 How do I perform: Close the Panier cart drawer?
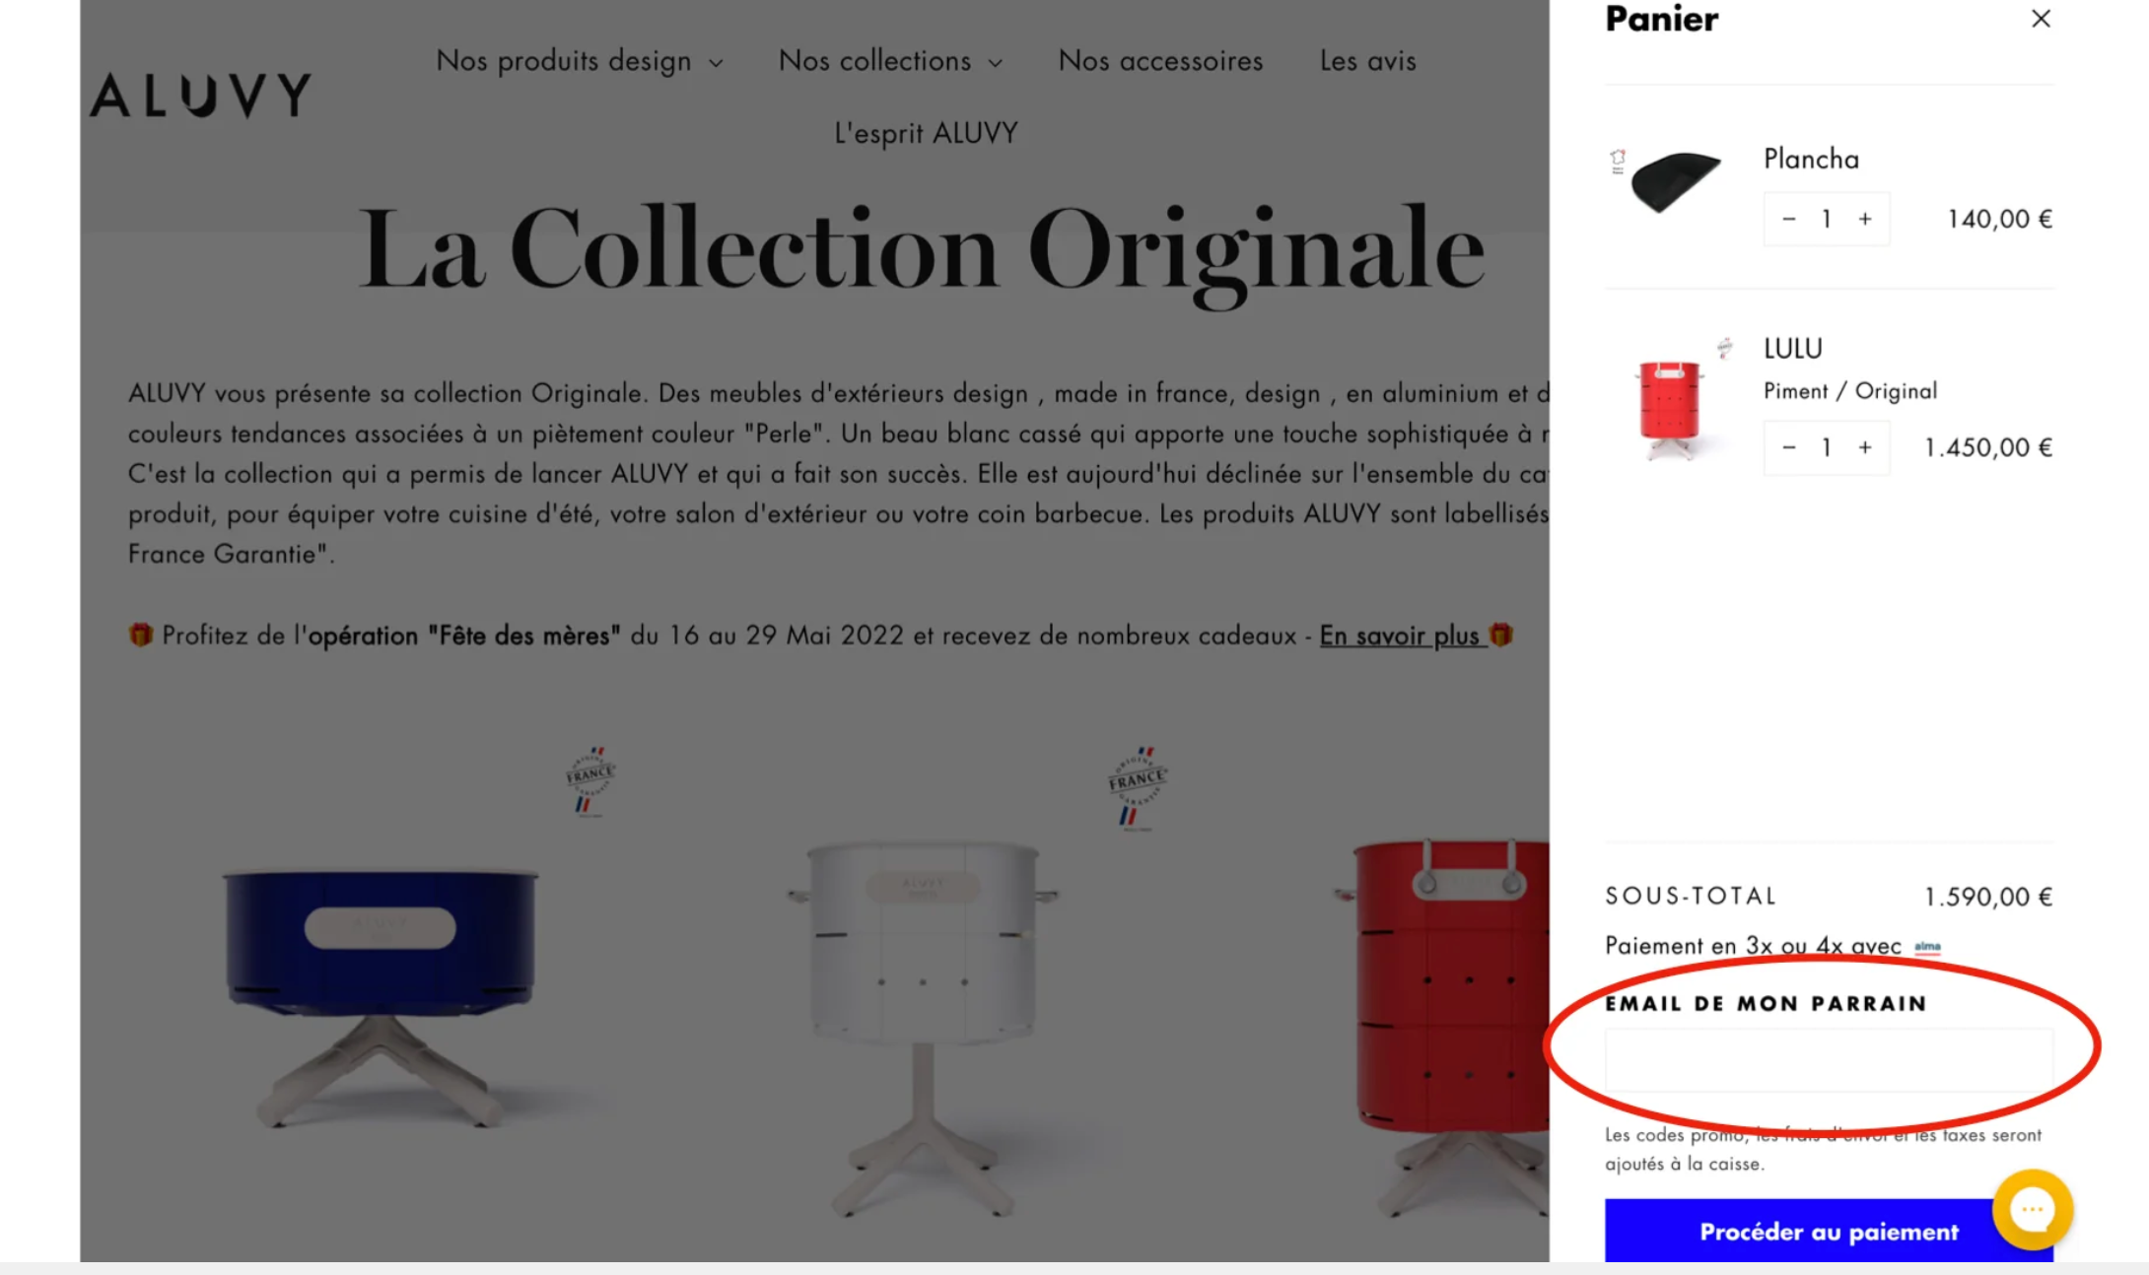coord(2041,19)
